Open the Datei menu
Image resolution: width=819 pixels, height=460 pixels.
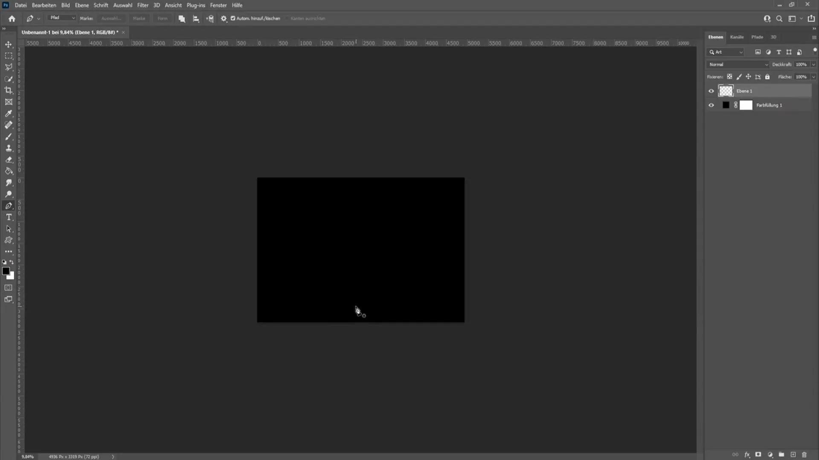(x=20, y=5)
